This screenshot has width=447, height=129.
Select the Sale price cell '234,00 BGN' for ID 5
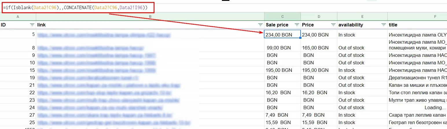tap(283, 35)
